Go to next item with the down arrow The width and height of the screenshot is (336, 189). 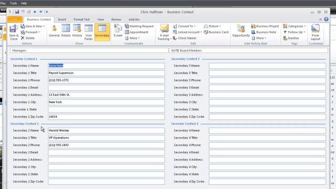coord(40,12)
